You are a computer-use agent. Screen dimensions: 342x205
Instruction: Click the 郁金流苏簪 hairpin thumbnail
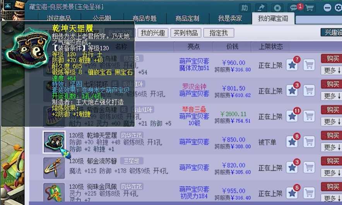[54, 168]
